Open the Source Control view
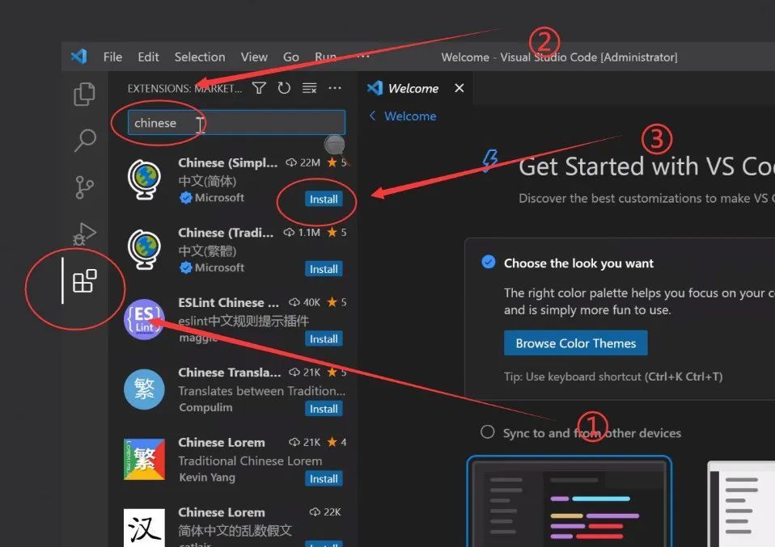Image resolution: width=775 pixels, height=547 pixels. coord(84,187)
